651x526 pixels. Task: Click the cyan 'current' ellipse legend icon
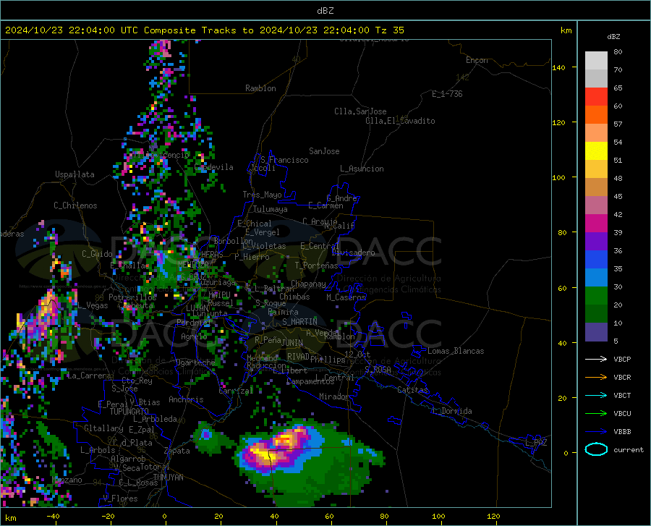pos(596,449)
